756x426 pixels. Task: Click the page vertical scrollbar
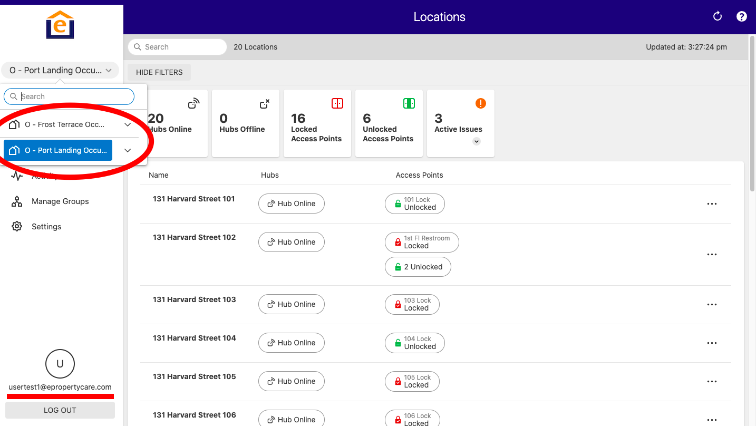(752, 113)
